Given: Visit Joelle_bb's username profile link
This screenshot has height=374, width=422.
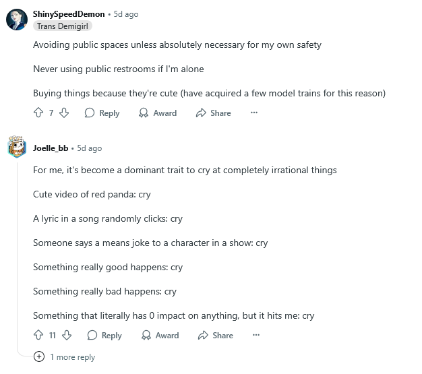Looking at the screenshot, I should 51,148.
